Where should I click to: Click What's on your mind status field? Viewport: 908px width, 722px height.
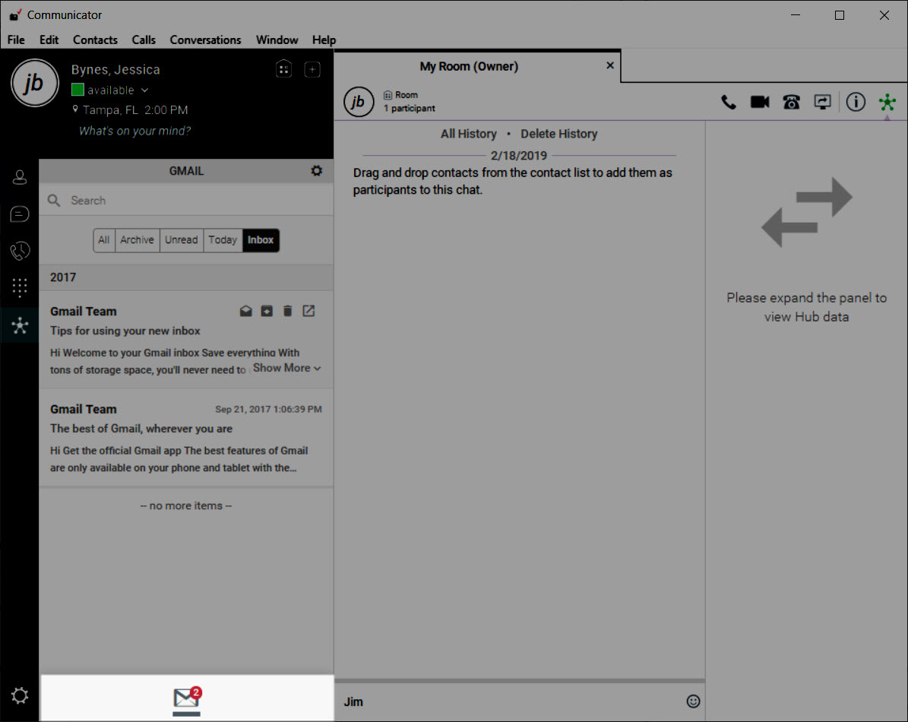point(135,131)
